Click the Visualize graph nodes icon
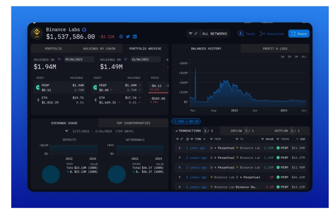336x221 pixels. click(262, 34)
